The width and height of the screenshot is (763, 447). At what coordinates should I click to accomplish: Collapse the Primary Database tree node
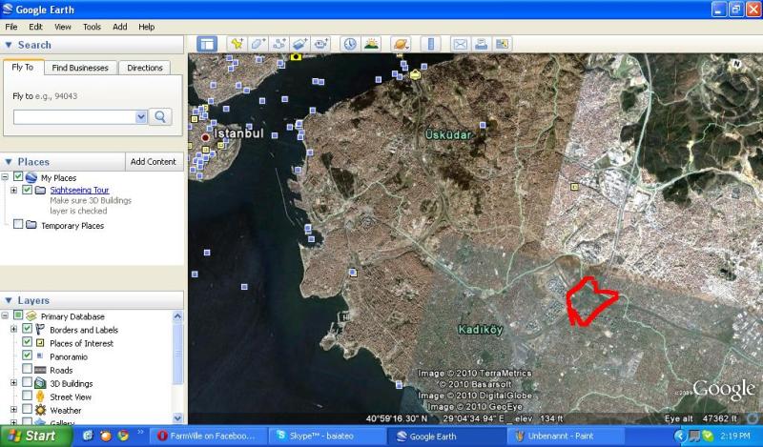pos(5,316)
